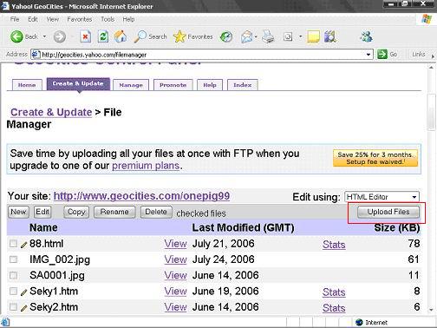Image resolution: width=437 pixels, height=328 pixels.
Task: Open the Back button history dropdown arrow
Action: (44, 36)
